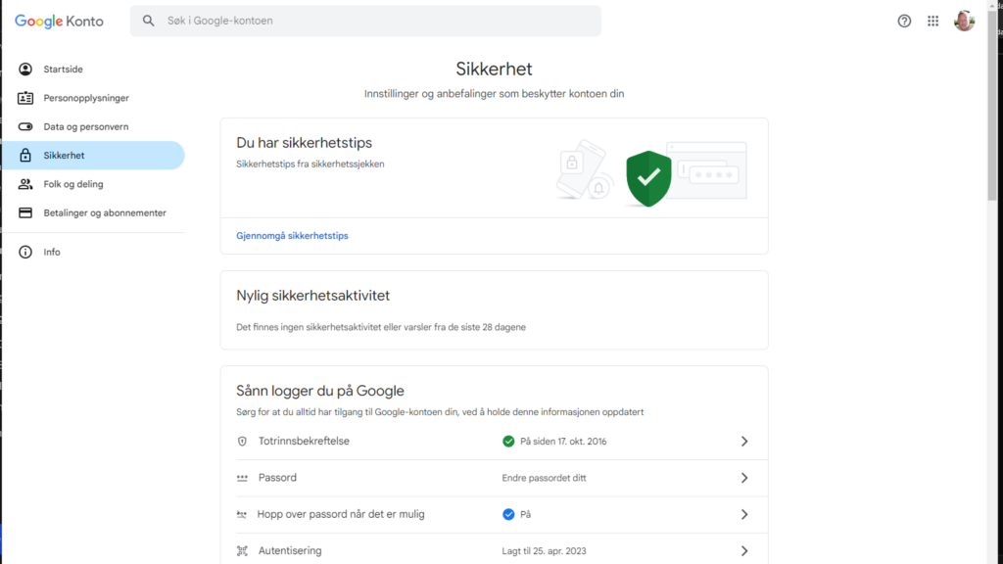Viewport: 1003px width, 564px height.
Task: Select Sikkerhet in the sidebar
Action: [x=64, y=156]
